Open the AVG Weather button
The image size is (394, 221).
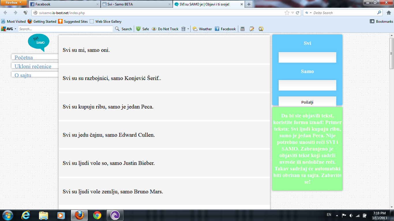coord(202,29)
